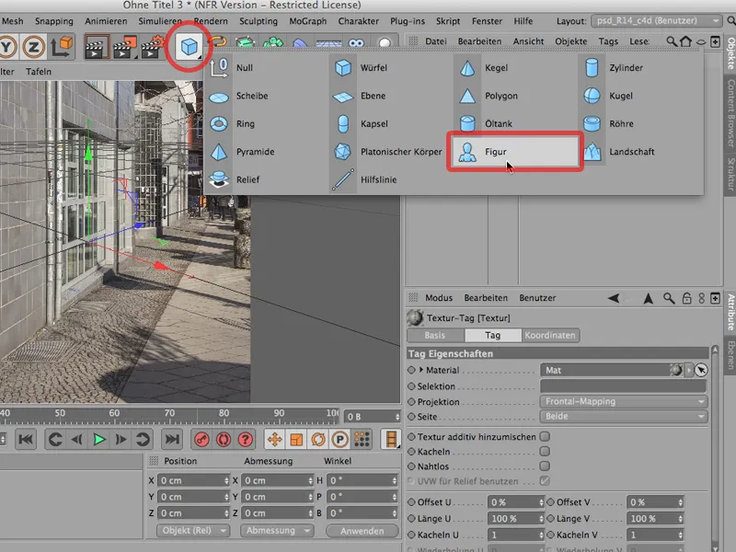Toggle the animation dot next to Länge V
The width and height of the screenshot is (736, 552).
pos(550,518)
